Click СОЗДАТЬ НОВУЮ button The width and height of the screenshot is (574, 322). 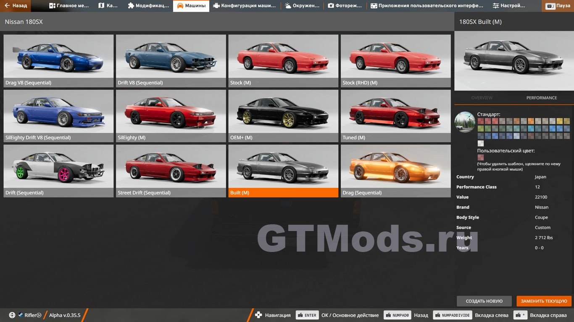coord(484,301)
